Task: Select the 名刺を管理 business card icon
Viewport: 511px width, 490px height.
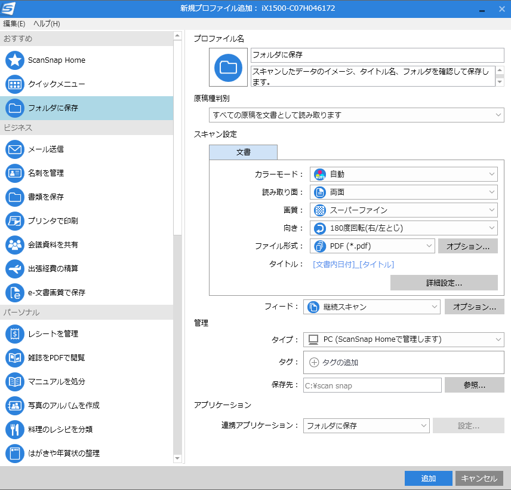Action: click(15, 173)
